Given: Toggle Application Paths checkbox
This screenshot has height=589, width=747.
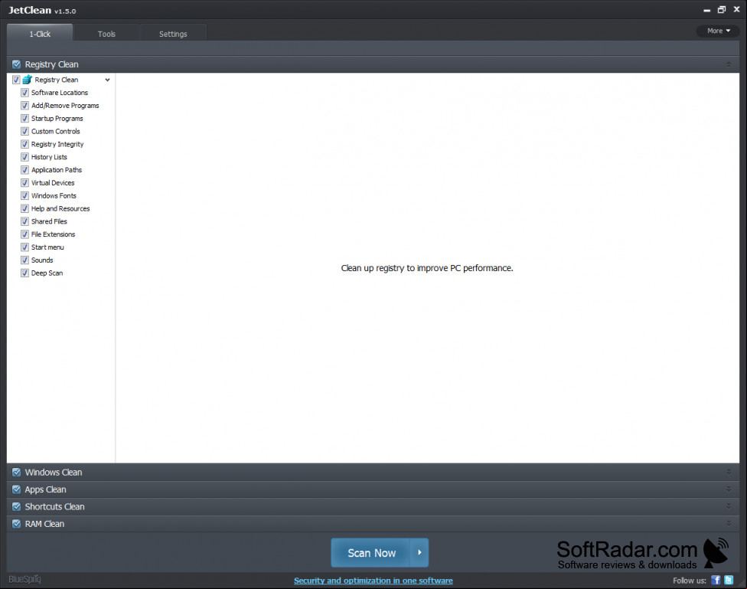Looking at the screenshot, I should click(24, 170).
